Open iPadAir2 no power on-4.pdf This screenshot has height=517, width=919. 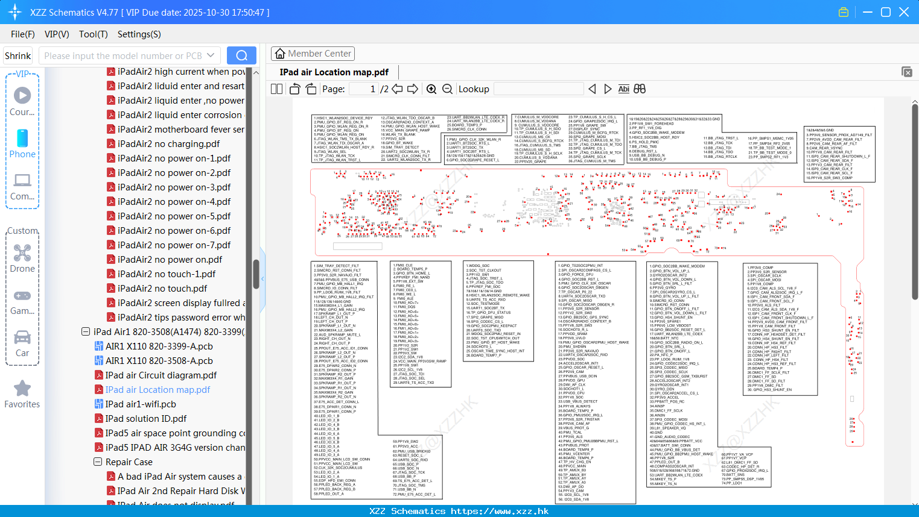pos(174,201)
